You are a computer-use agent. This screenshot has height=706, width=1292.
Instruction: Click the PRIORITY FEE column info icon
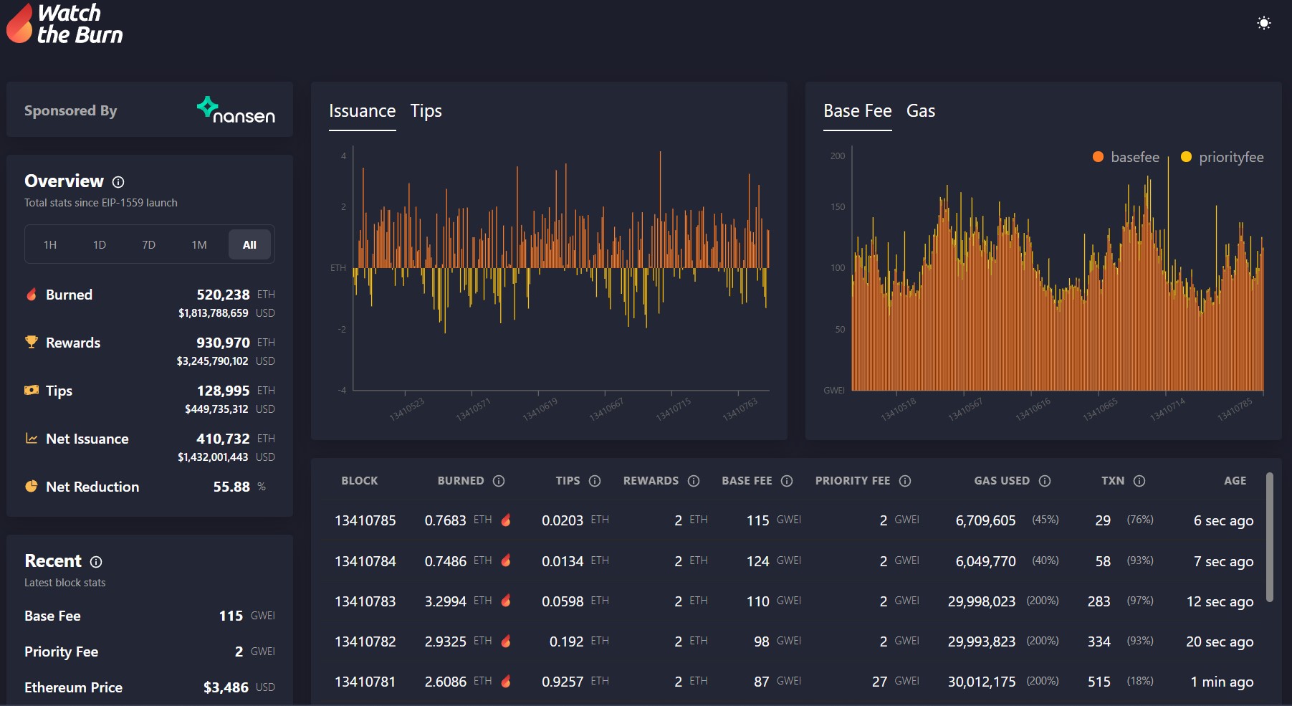pyautogui.click(x=905, y=481)
